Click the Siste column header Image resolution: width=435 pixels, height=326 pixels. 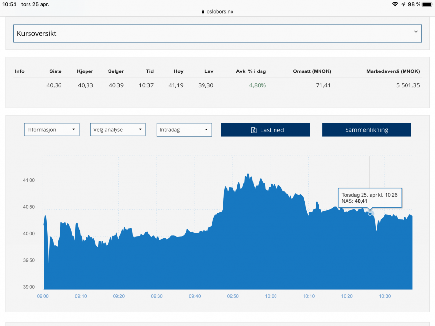[56, 71]
